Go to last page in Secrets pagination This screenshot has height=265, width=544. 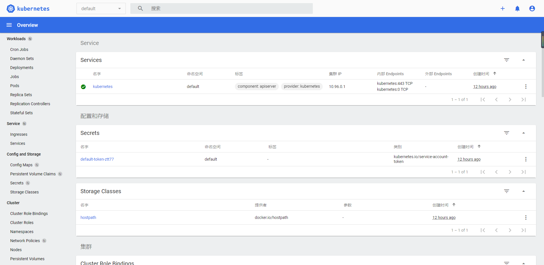[524, 172]
